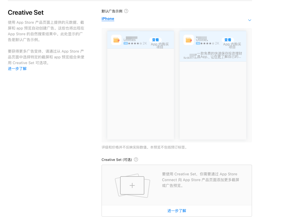Tap 查看 button in left ad preview

point(155,40)
